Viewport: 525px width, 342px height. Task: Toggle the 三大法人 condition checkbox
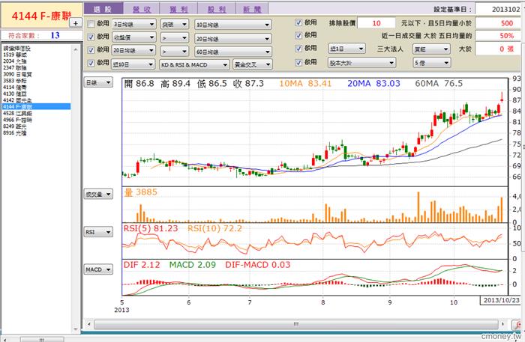tap(298, 49)
